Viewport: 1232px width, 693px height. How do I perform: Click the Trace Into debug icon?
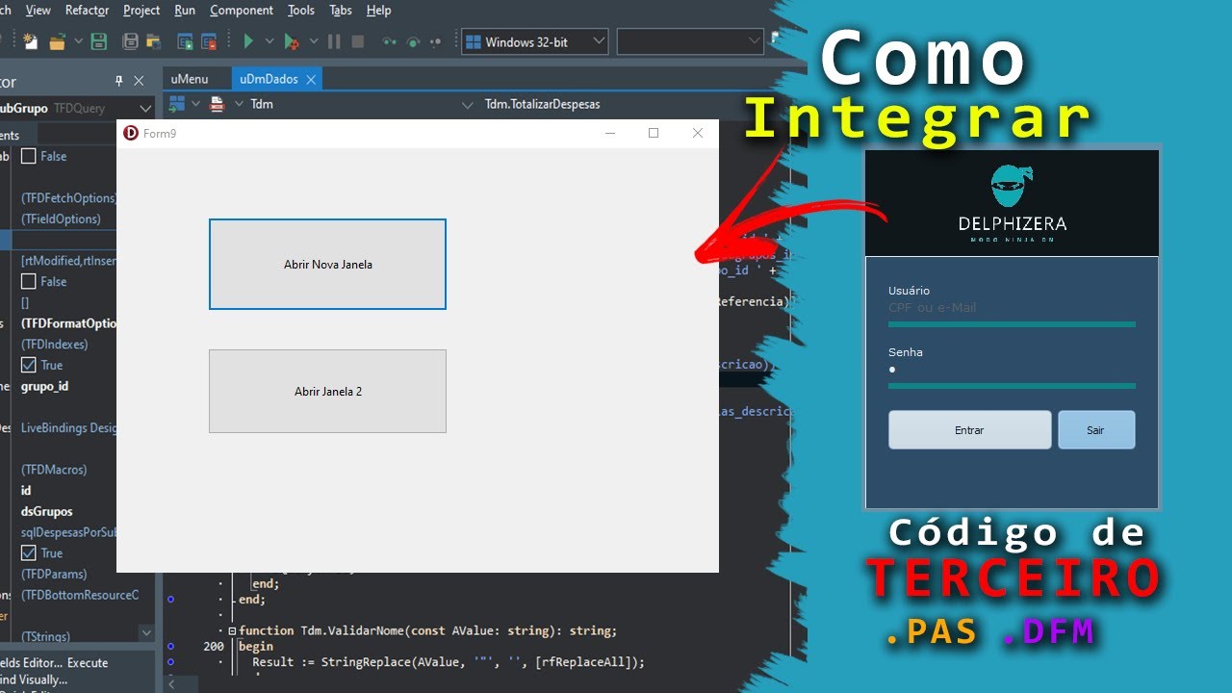pyautogui.click(x=389, y=41)
